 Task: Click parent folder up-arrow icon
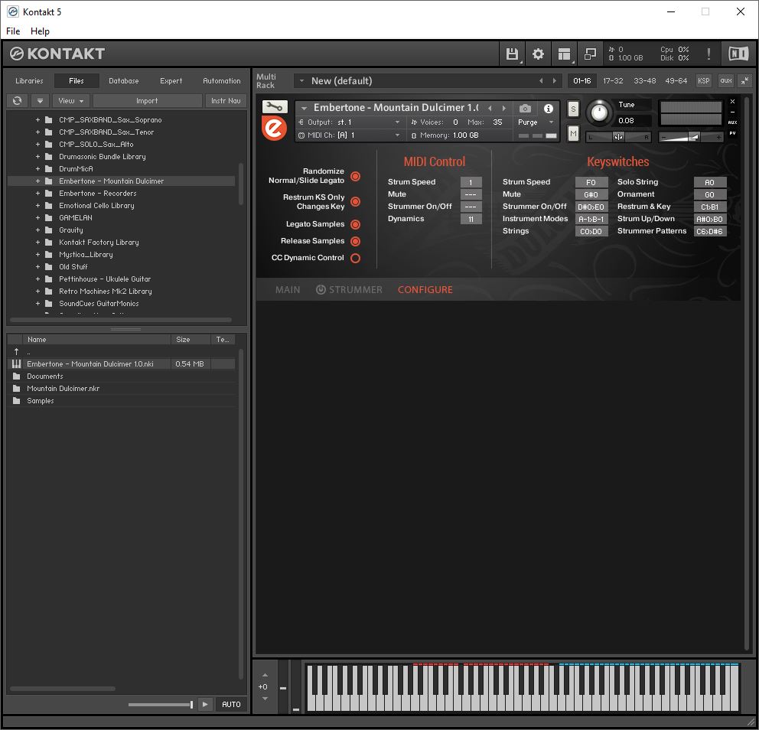(x=17, y=351)
